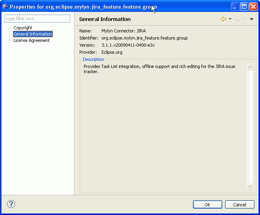Click the Eclipse icon in title bar
Image resolution: width=260 pixels, height=215 pixels.
tap(6, 6)
